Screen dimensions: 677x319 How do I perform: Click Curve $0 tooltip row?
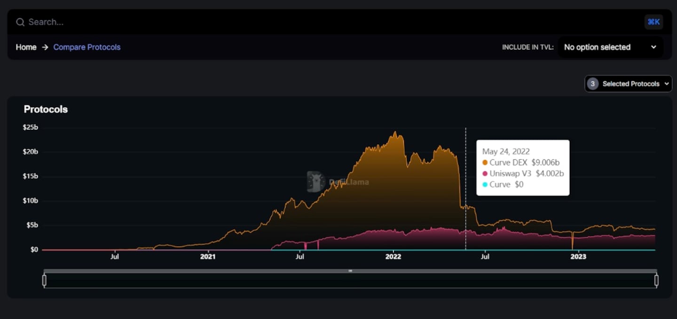(x=503, y=185)
